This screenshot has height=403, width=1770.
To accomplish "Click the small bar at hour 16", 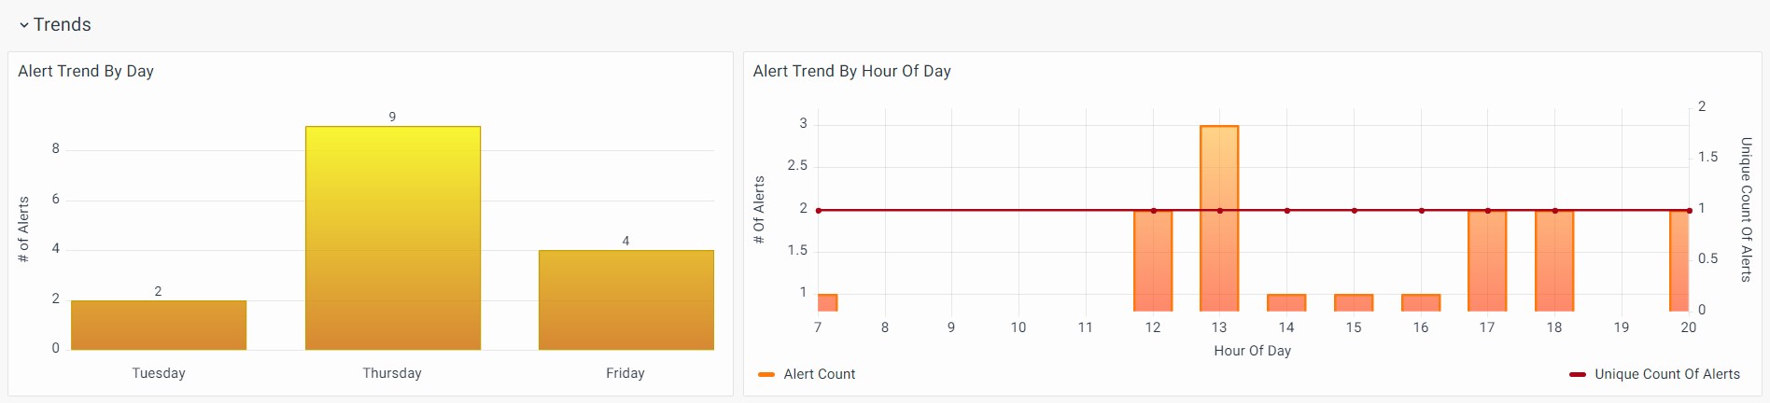I will click(1421, 302).
